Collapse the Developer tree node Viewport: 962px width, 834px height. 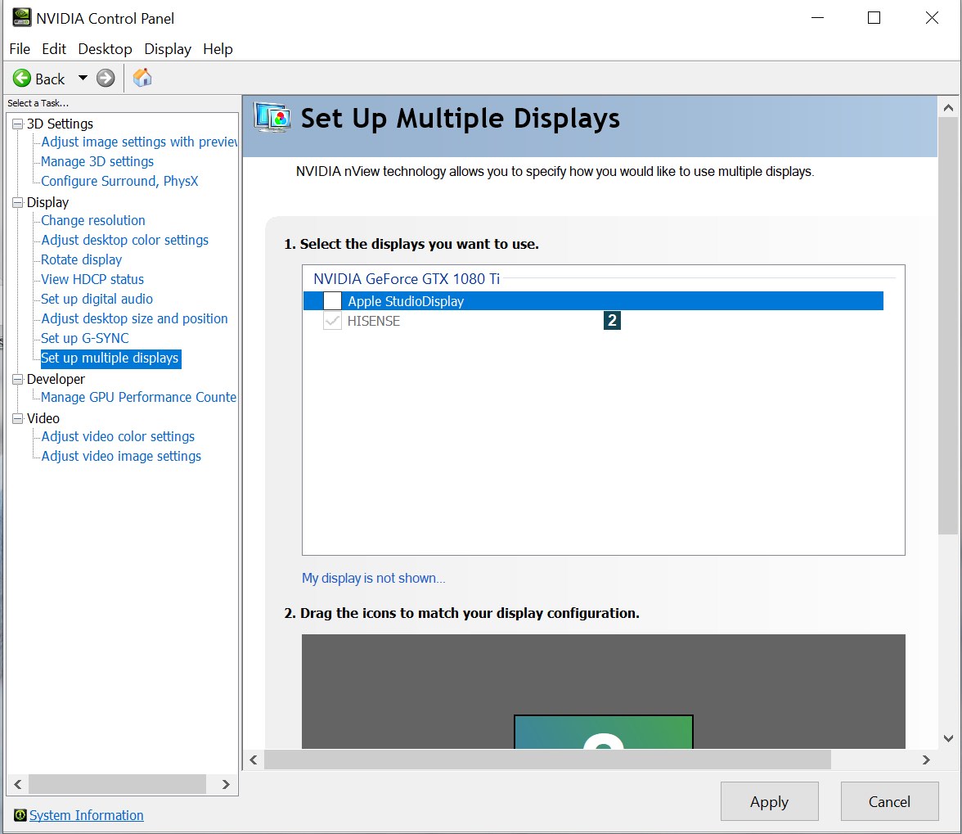coord(18,379)
